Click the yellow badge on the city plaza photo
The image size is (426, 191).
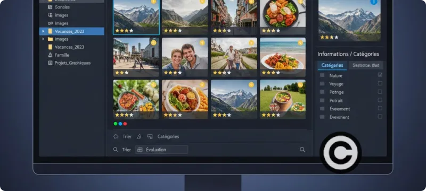[154, 43]
